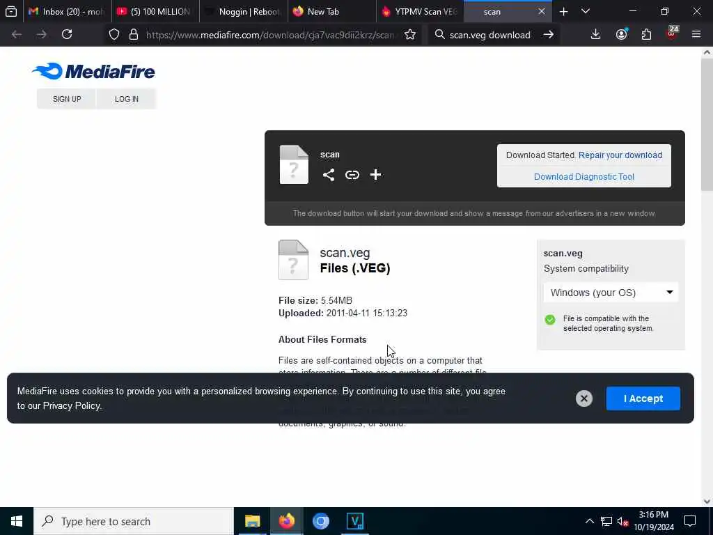The height and width of the screenshot is (535, 713).
Task: Click scrollbar up arrow
Action: (x=707, y=52)
